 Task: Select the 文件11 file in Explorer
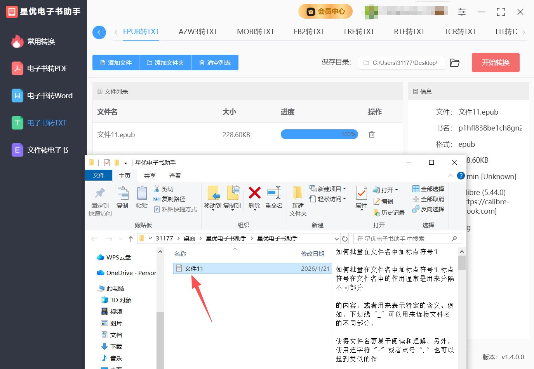[x=252, y=268]
